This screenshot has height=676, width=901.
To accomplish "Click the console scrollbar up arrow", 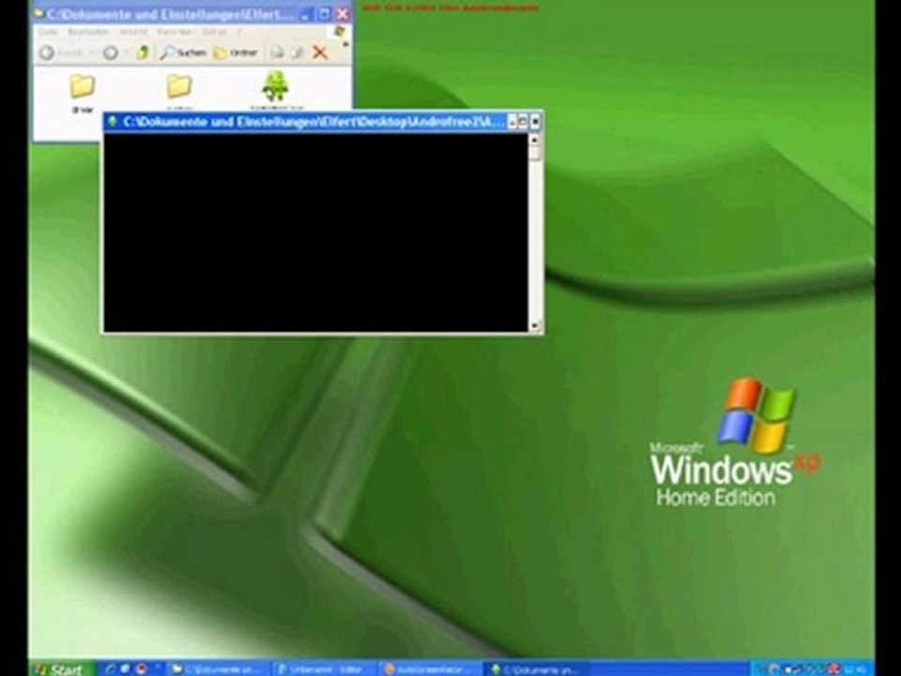I will pyautogui.click(x=535, y=140).
